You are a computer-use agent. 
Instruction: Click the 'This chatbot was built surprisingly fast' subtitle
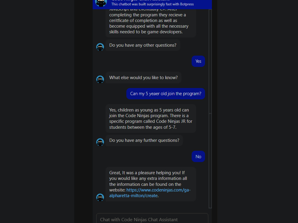coord(152,4)
